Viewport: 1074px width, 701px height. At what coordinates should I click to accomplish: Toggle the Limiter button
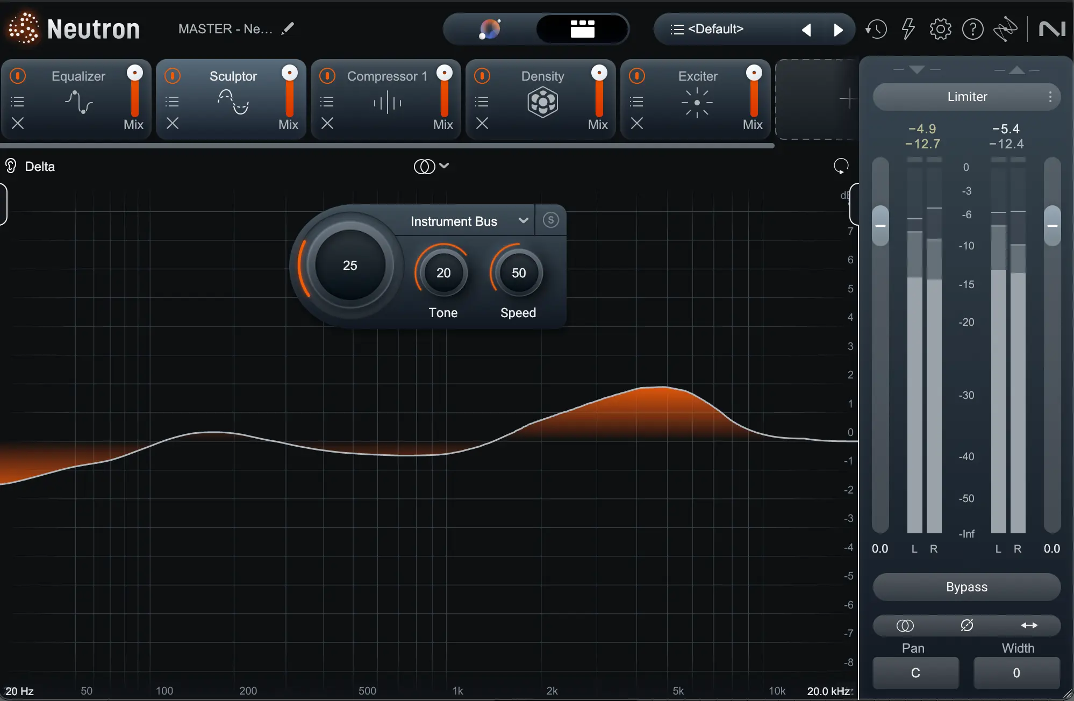tap(966, 97)
